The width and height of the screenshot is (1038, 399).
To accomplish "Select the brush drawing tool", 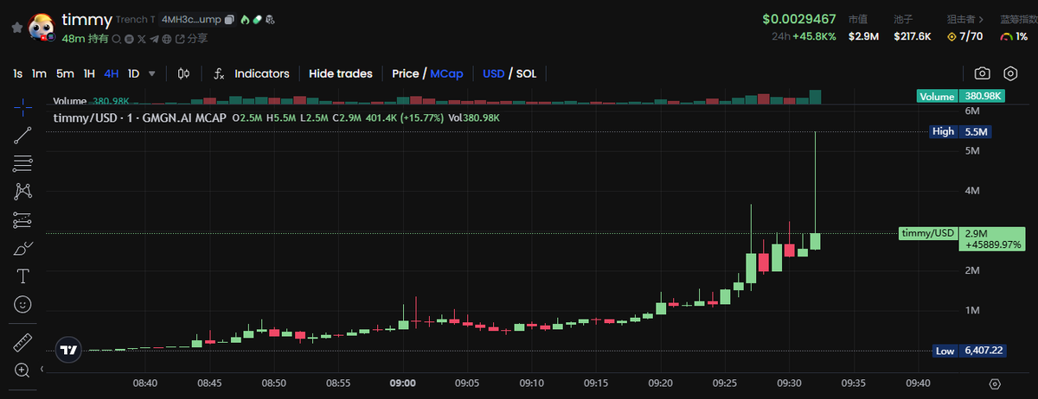I will 23,248.
